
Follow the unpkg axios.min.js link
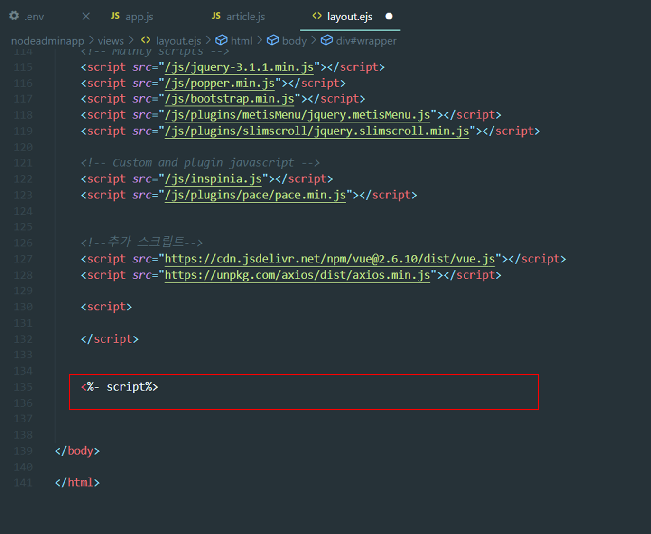pyautogui.click(x=298, y=275)
